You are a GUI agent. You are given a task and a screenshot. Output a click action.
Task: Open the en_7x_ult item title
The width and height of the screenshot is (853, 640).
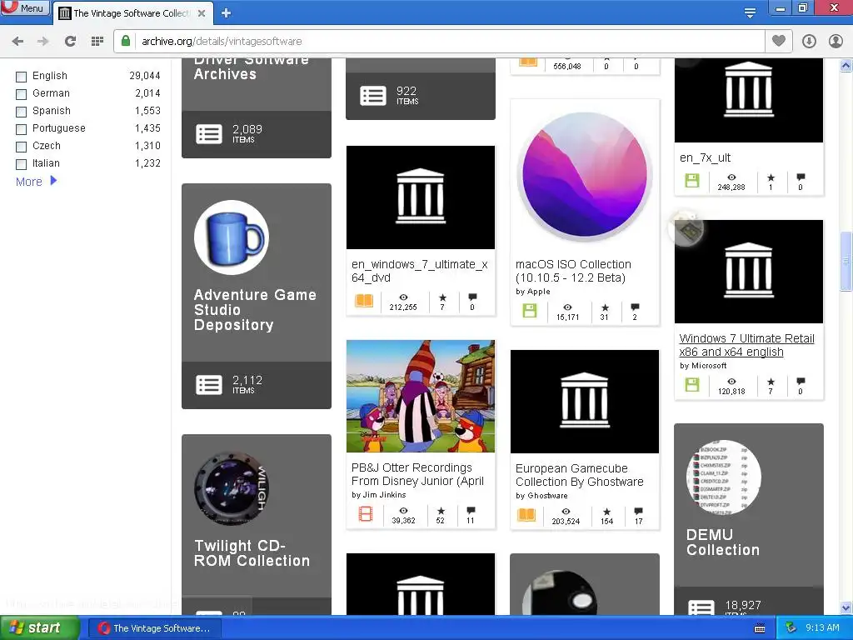[x=705, y=157]
